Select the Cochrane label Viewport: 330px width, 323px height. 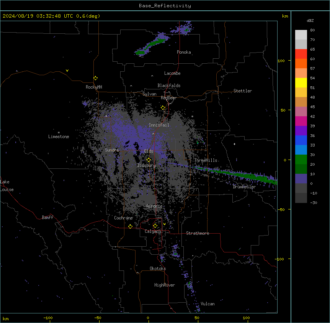point(123,218)
